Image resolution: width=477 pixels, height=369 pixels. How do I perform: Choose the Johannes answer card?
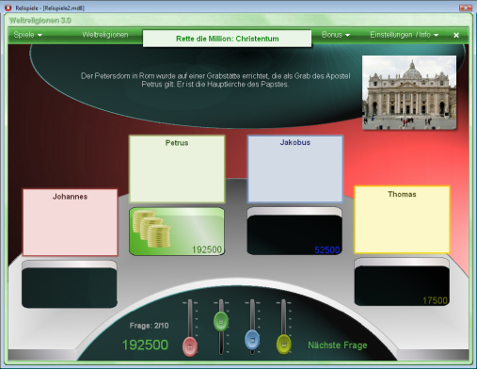(70, 222)
